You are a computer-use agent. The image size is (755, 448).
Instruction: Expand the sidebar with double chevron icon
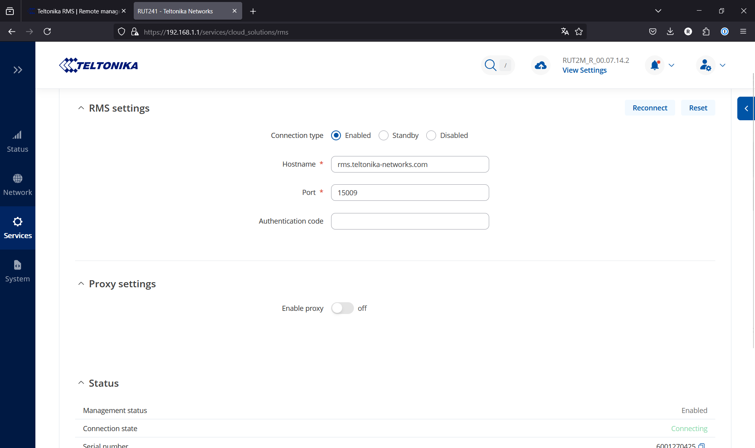pos(18,70)
